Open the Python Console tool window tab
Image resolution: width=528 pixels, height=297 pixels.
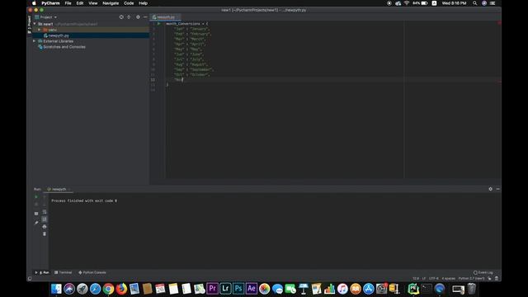pos(92,272)
